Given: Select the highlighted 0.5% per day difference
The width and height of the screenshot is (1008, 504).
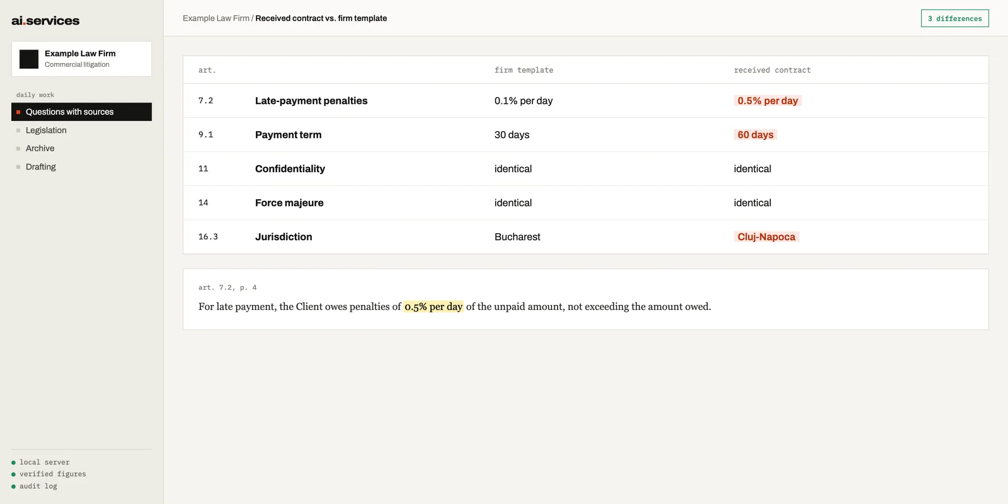Looking at the screenshot, I should point(767,101).
